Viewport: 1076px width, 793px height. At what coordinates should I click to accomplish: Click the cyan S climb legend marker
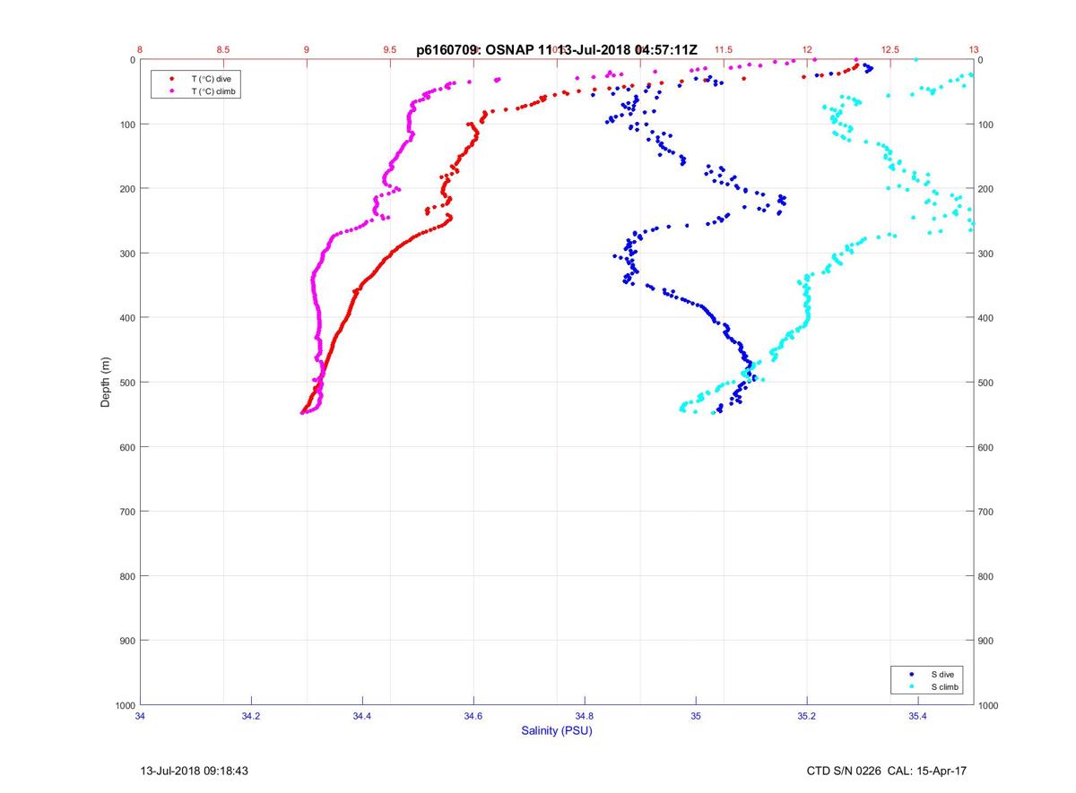(x=912, y=686)
